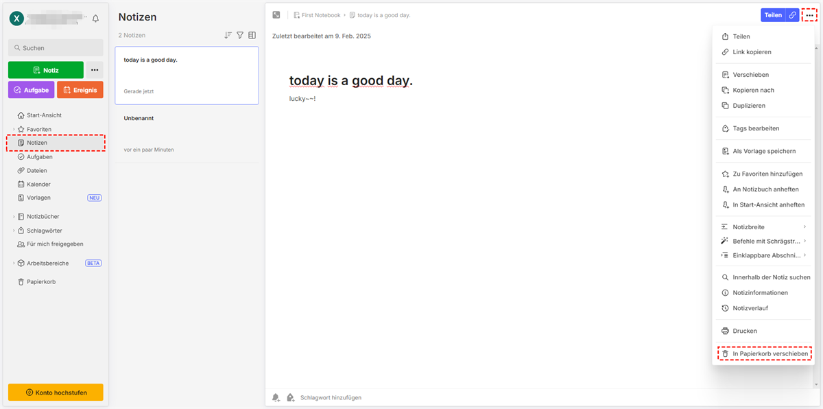Screen dimensions: 823x409
Task: Click the green Notiz button
Action: pyautogui.click(x=46, y=70)
